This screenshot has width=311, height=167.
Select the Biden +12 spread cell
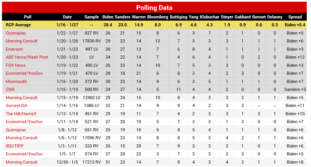tap(295, 57)
